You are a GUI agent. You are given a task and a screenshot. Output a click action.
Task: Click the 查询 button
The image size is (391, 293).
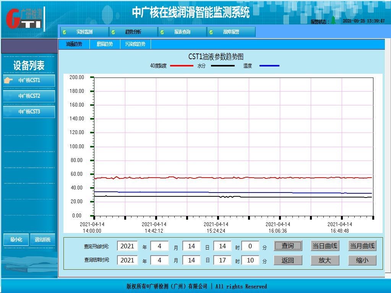pos(288,246)
